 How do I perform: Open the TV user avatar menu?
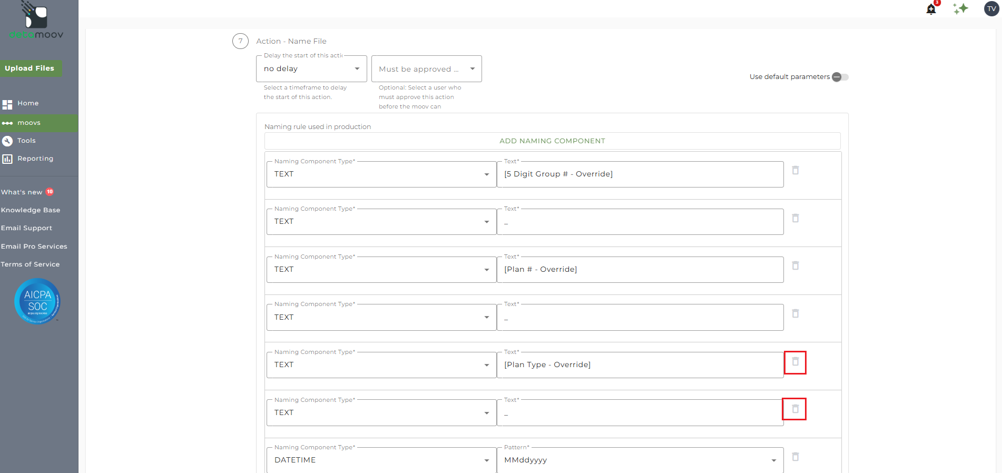pyautogui.click(x=991, y=8)
